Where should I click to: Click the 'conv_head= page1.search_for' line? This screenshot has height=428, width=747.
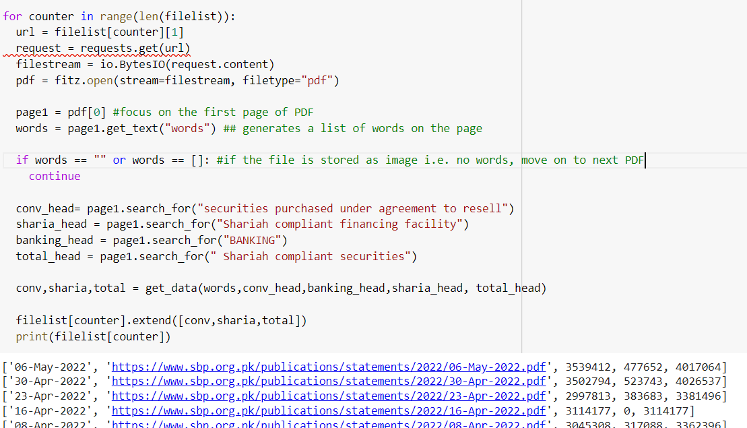265,209
